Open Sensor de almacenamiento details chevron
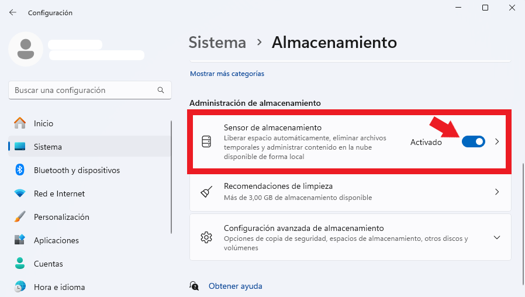 point(497,142)
